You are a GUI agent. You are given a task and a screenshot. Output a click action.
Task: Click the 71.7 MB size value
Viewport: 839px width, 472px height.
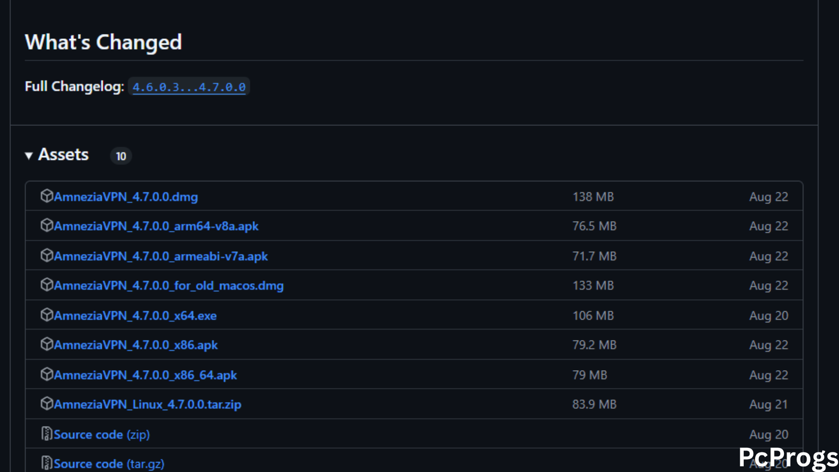point(595,256)
